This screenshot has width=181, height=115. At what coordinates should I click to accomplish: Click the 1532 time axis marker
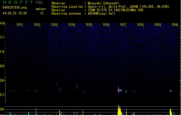(x=37, y=24)
